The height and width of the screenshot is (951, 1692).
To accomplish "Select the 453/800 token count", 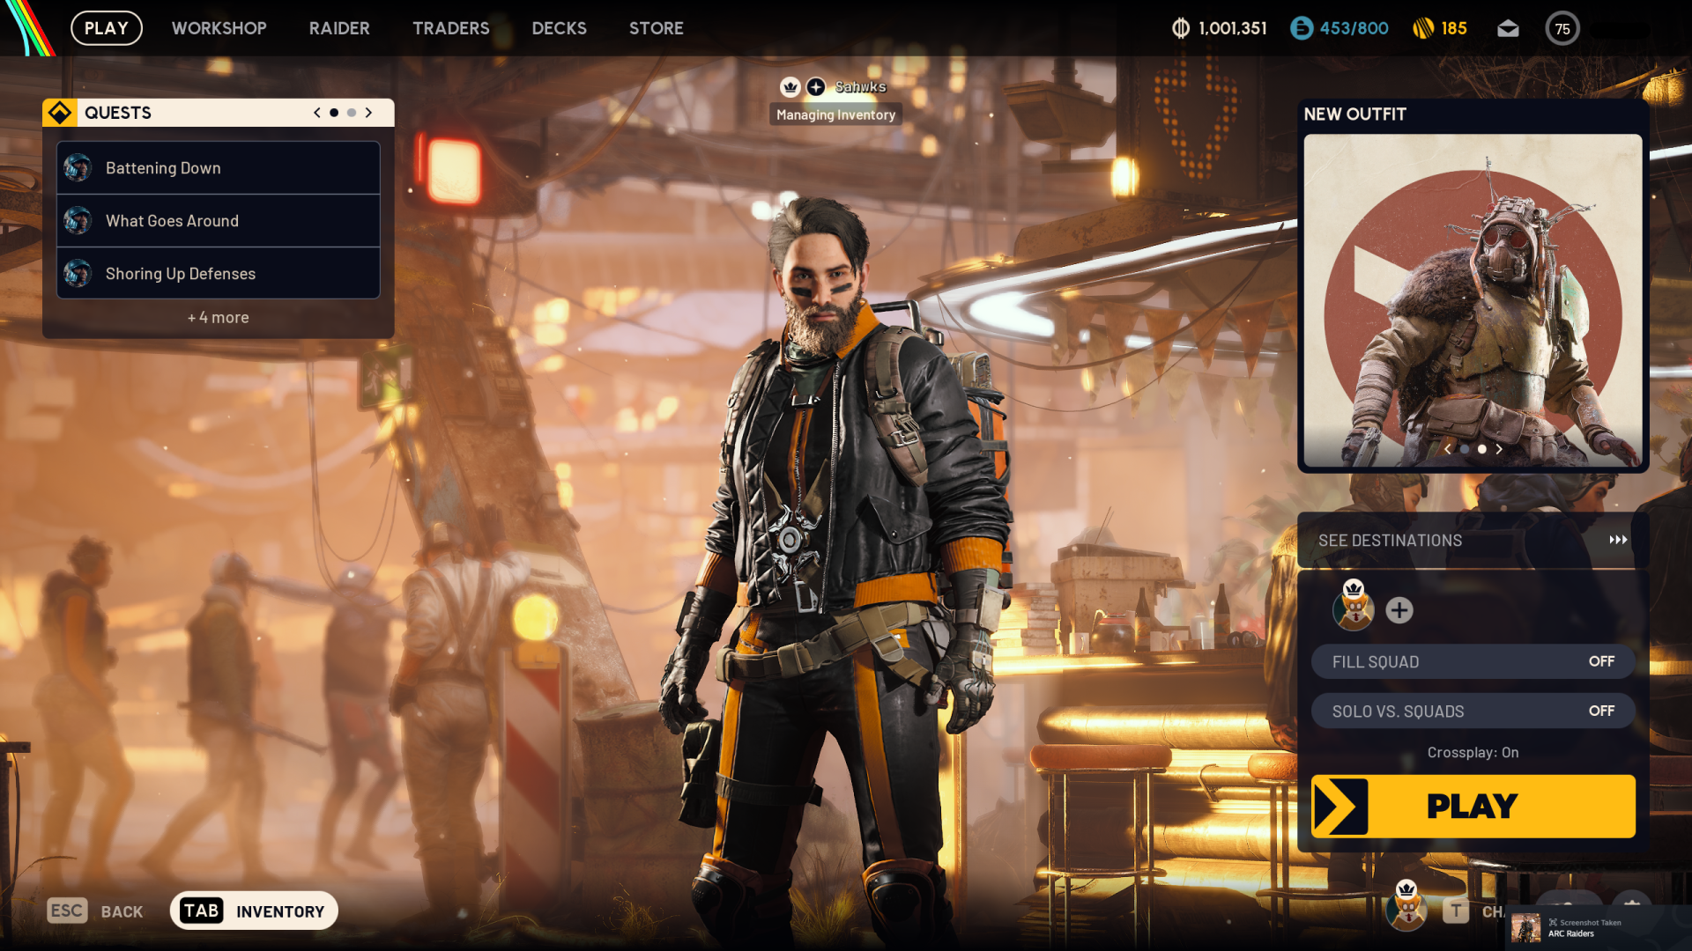I will coord(1354,28).
